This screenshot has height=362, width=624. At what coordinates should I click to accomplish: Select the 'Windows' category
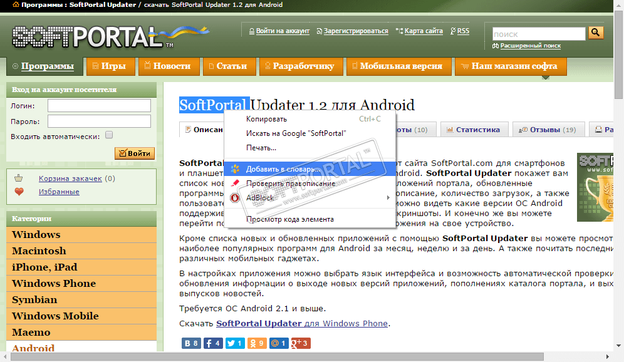[81, 235]
